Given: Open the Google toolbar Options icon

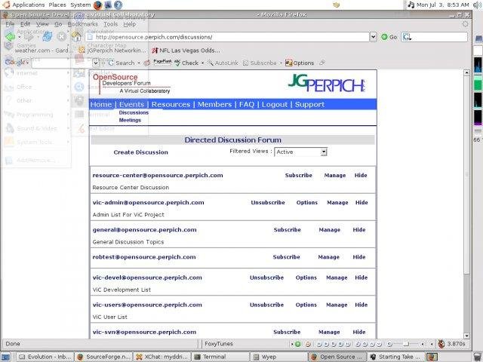Looking at the screenshot, I should pos(299,63).
